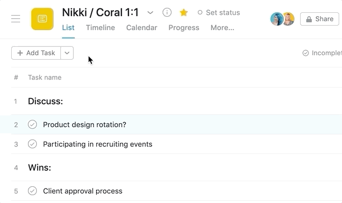Open Add Task dropdown arrow
This screenshot has height=203, width=342.
pos(67,53)
